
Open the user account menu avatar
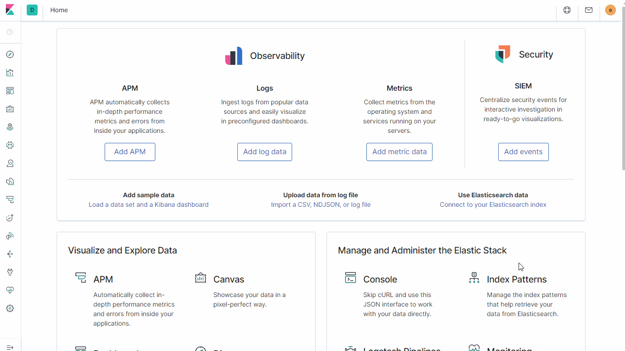pyautogui.click(x=611, y=10)
